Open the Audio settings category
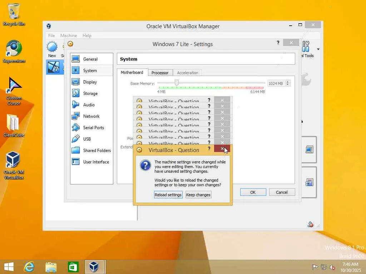 [x=91, y=105]
